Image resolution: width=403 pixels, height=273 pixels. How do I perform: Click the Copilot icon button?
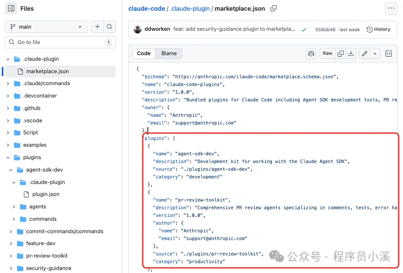point(311,53)
